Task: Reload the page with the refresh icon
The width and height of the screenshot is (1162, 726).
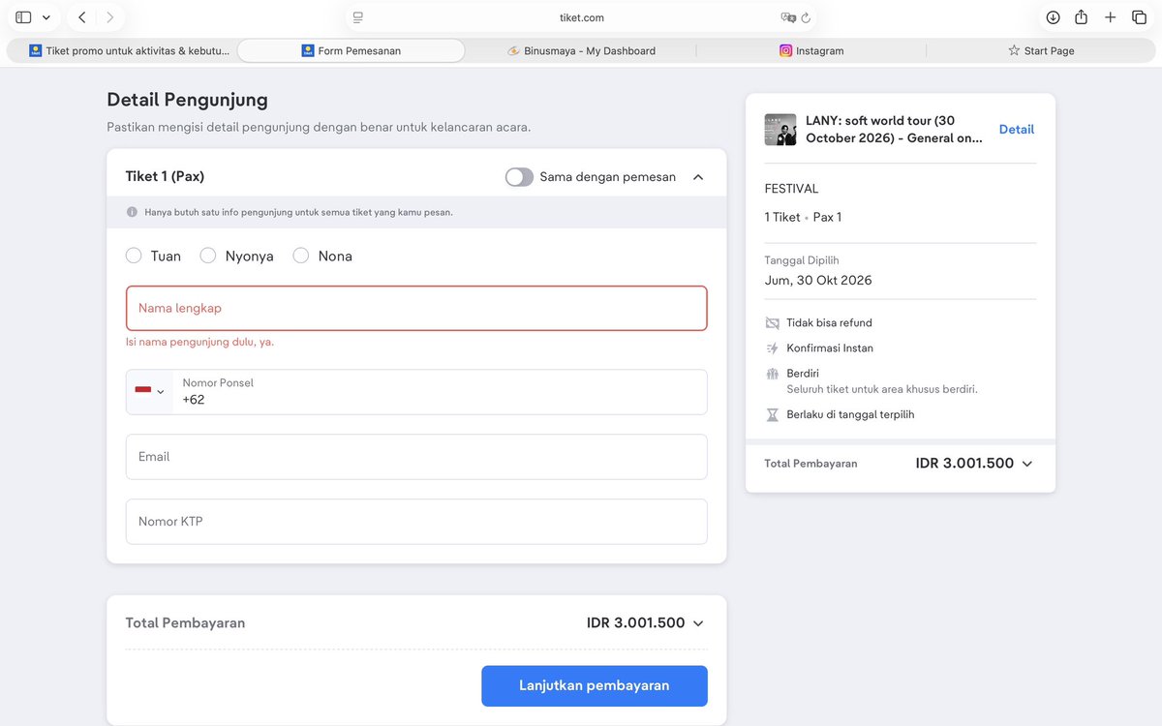Action: tap(806, 17)
